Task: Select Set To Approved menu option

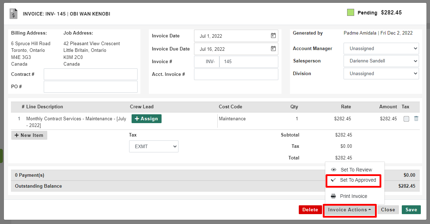Action: coord(354,180)
